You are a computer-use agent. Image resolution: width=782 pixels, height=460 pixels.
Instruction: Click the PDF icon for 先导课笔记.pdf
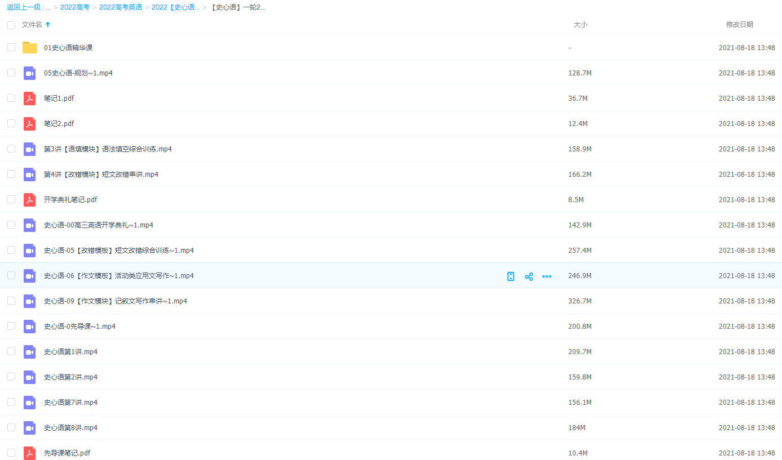30,453
